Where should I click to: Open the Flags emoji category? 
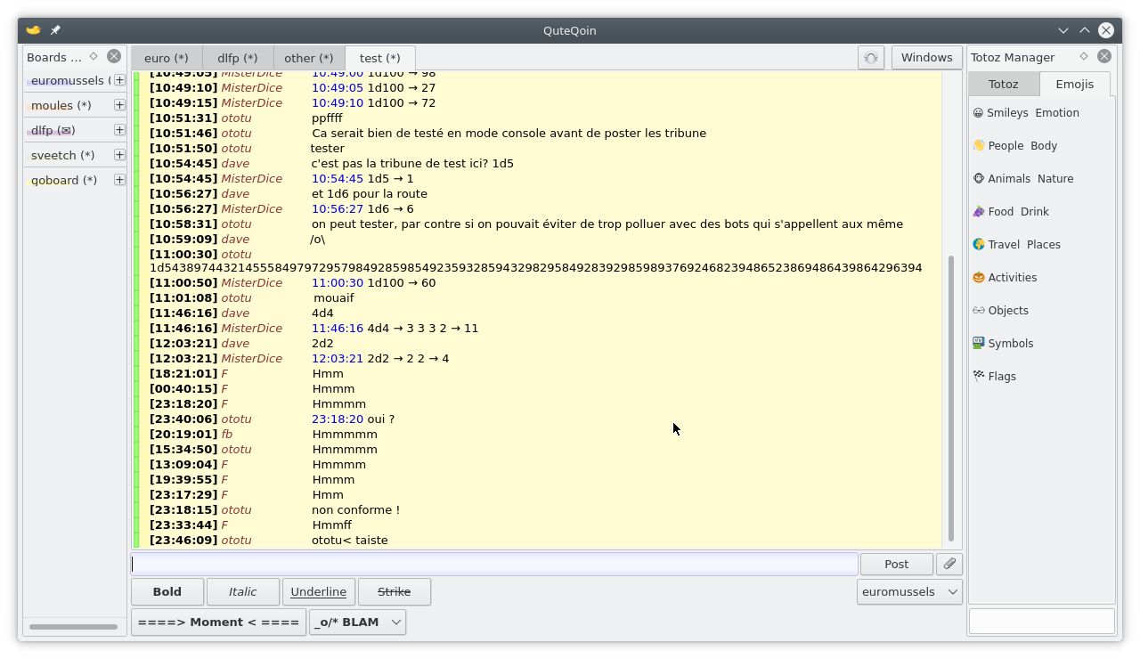995,377
